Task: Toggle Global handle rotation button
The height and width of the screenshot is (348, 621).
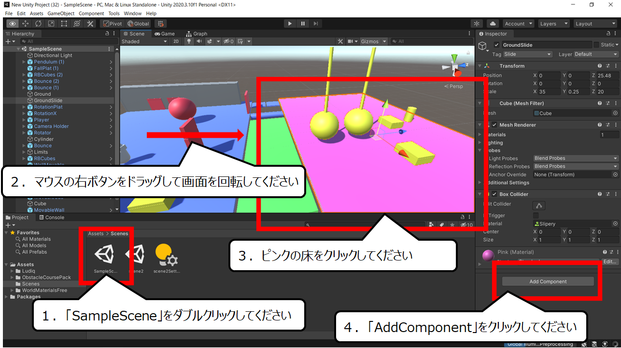Action: click(x=139, y=24)
